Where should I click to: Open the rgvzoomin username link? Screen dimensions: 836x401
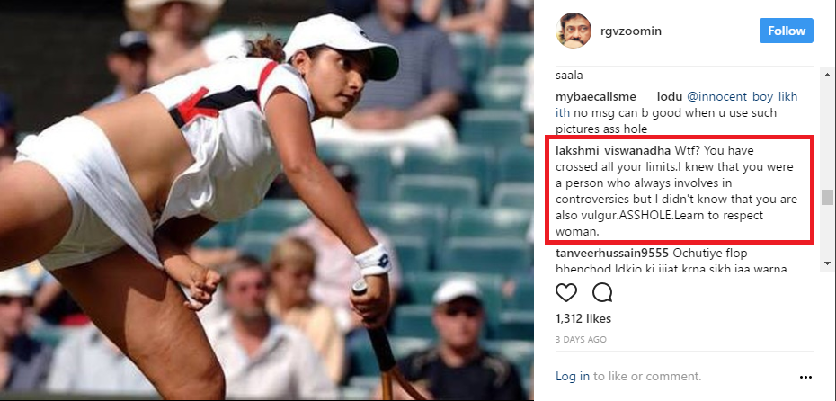[629, 31]
